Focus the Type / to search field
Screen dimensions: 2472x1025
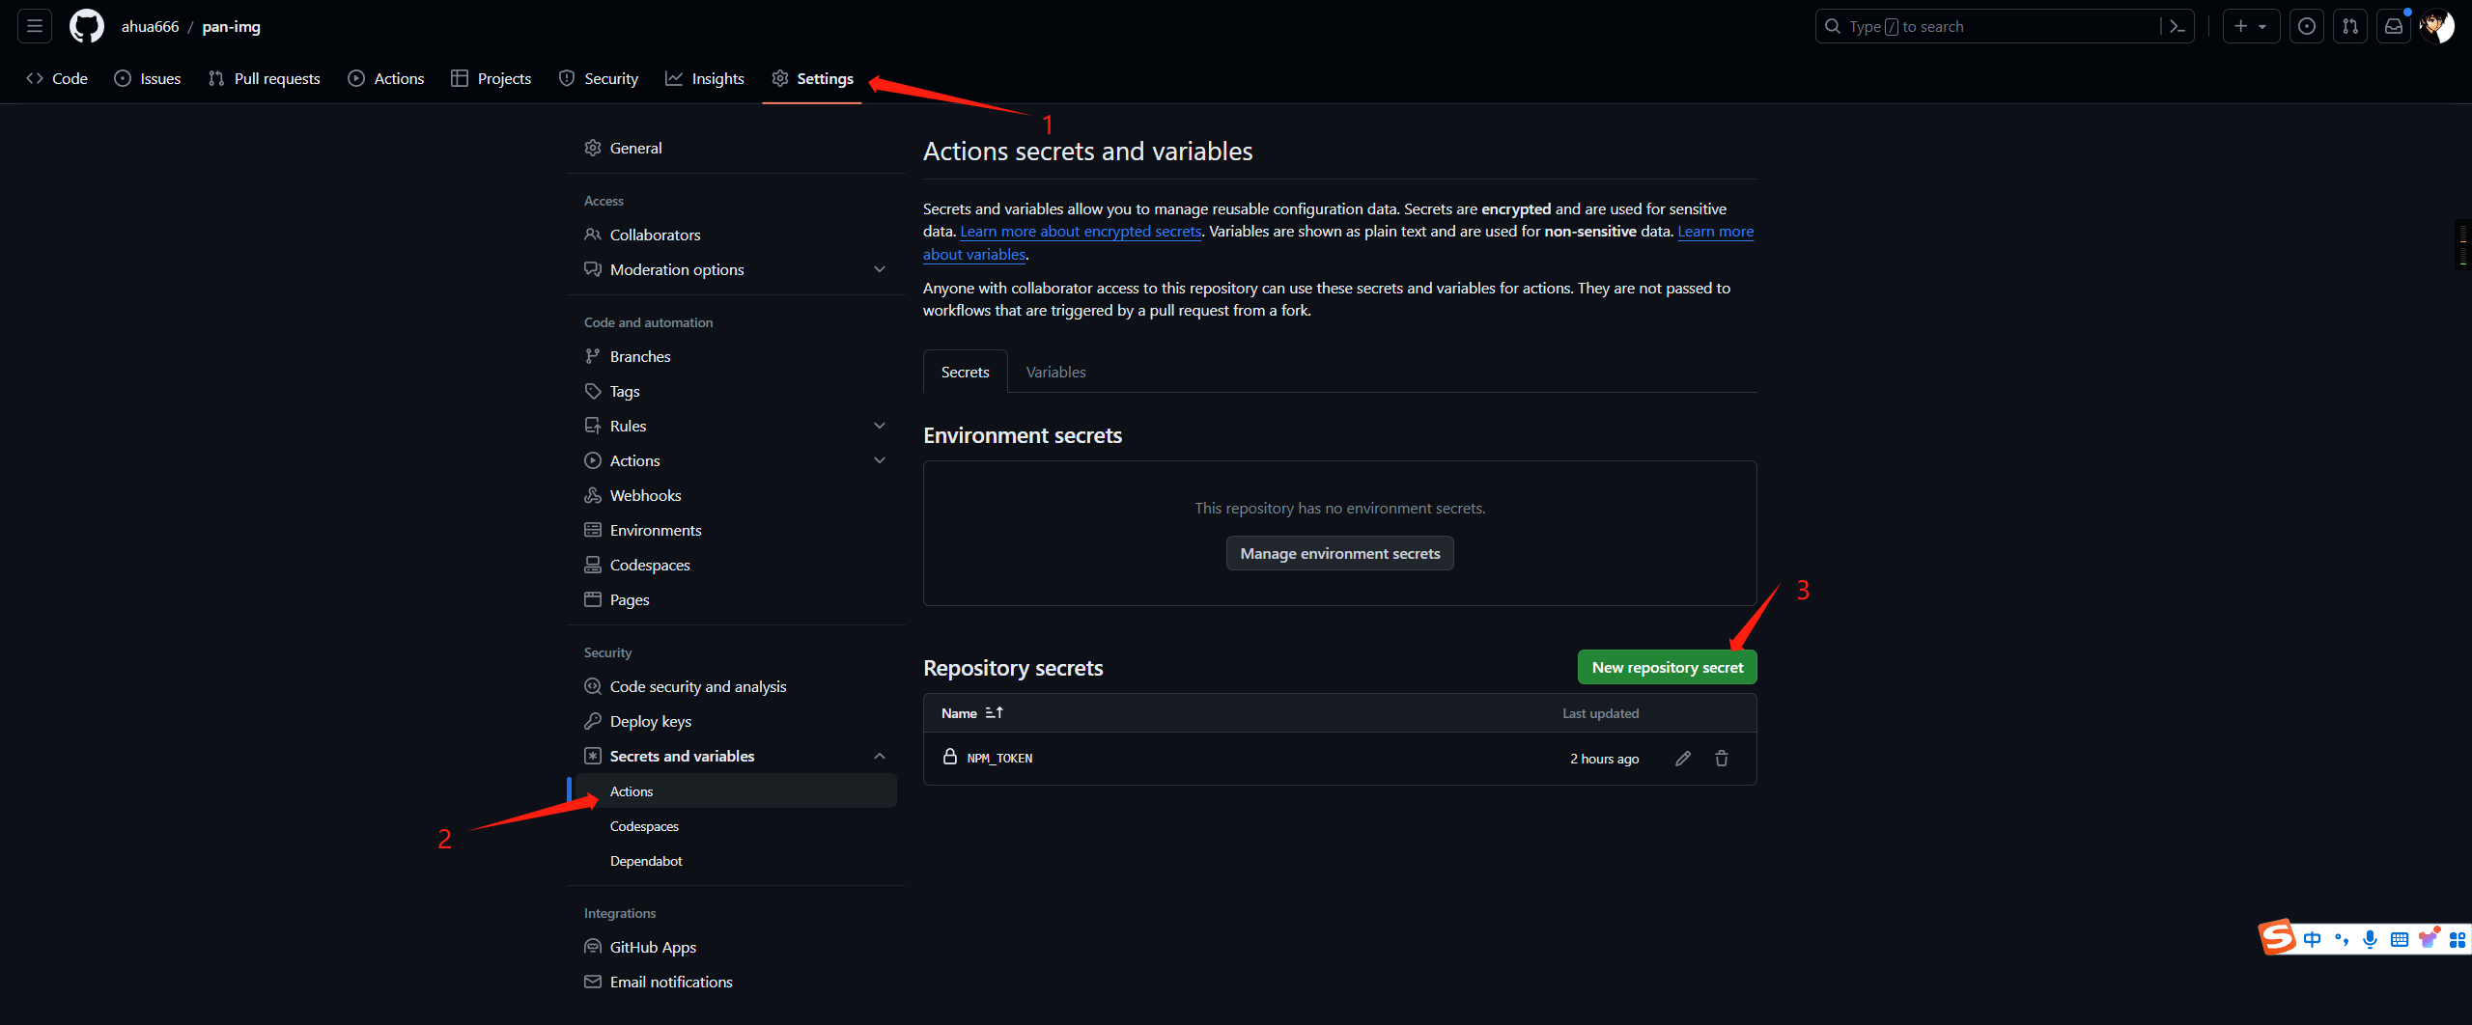(x=1989, y=26)
